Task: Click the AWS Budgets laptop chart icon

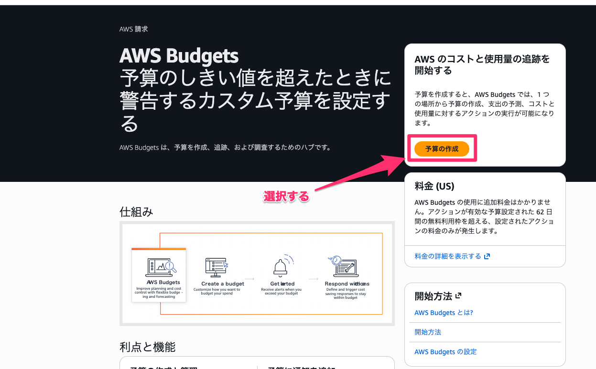Action: pyautogui.click(x=161, y=266)
